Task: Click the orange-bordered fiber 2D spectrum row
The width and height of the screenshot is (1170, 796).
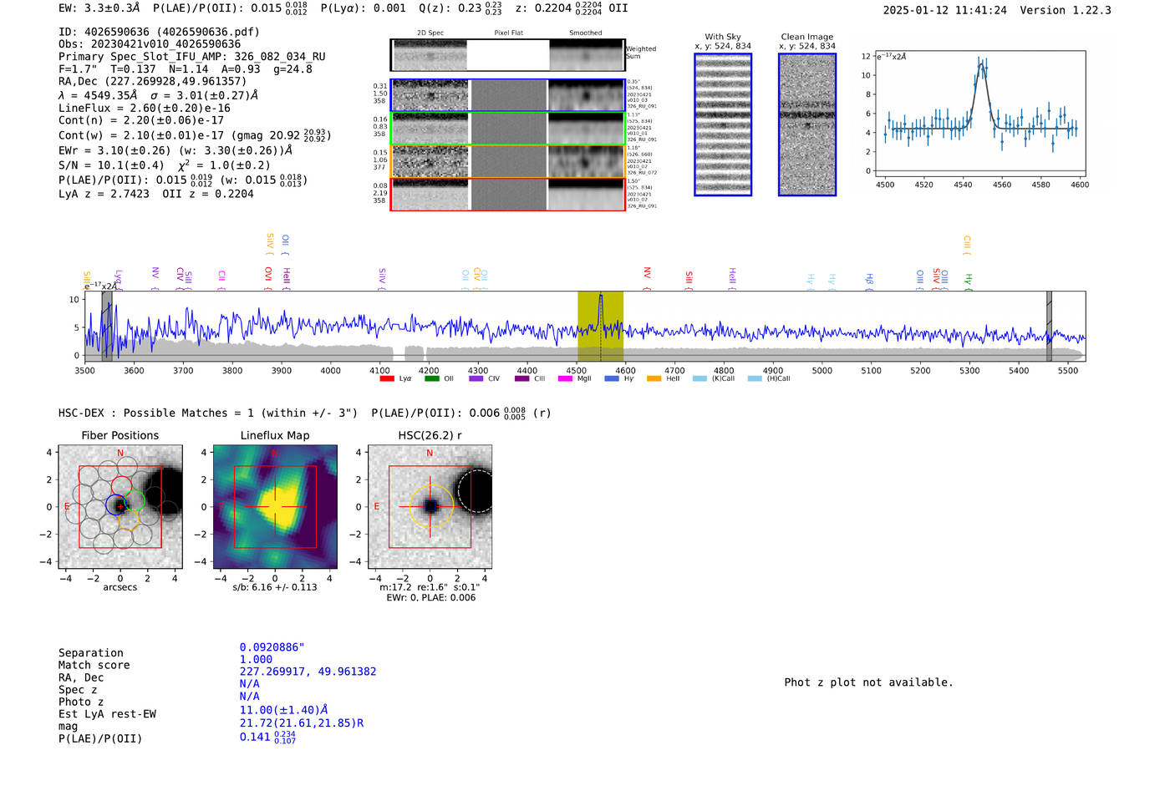Action: coord(508,161)
